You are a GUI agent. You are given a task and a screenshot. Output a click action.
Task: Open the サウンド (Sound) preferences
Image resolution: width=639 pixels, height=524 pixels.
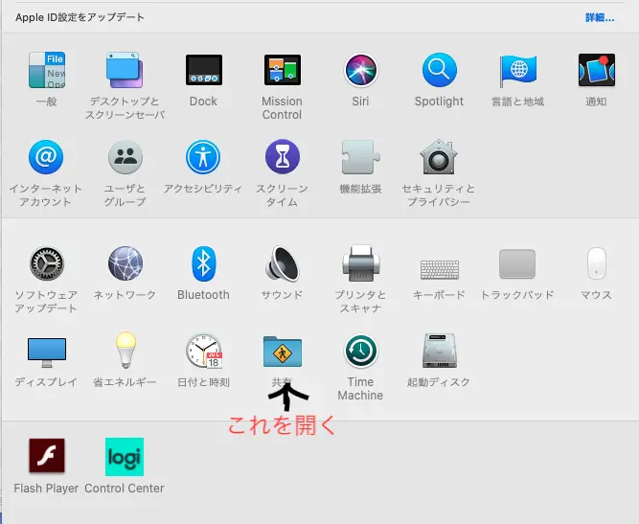click(x=282, y=263)
